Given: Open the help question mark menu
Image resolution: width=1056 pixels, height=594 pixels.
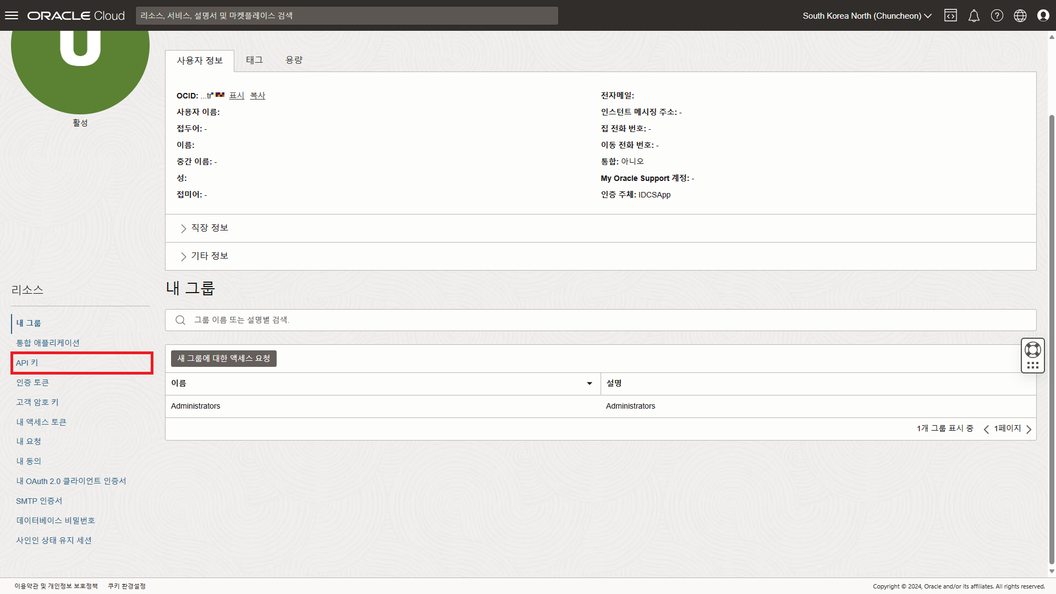Looking at the screenshot, I should pos(997,15).
